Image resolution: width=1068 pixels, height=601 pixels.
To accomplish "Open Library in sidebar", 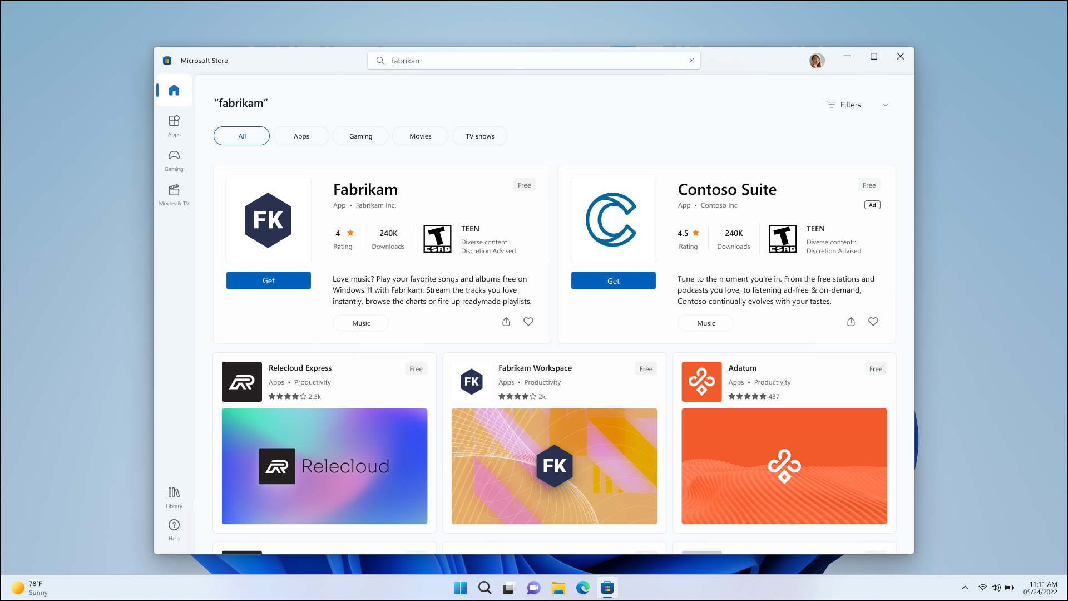I will click(174, 497).
